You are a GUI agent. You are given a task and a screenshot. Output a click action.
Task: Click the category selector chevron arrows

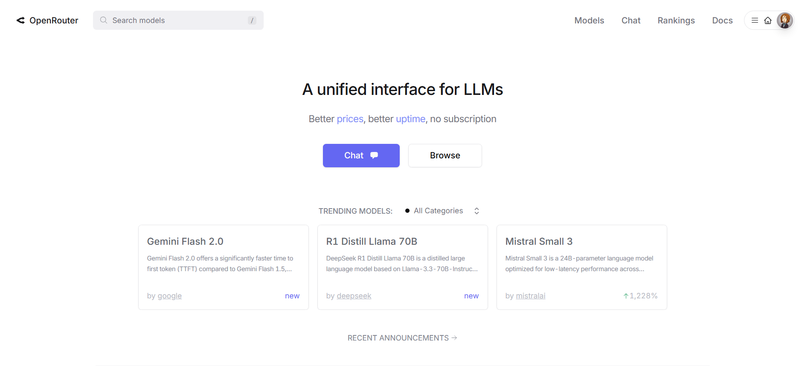[x=477, y=211]
